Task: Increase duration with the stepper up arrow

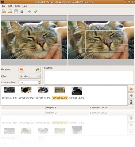Action: (x=39, y=82)
